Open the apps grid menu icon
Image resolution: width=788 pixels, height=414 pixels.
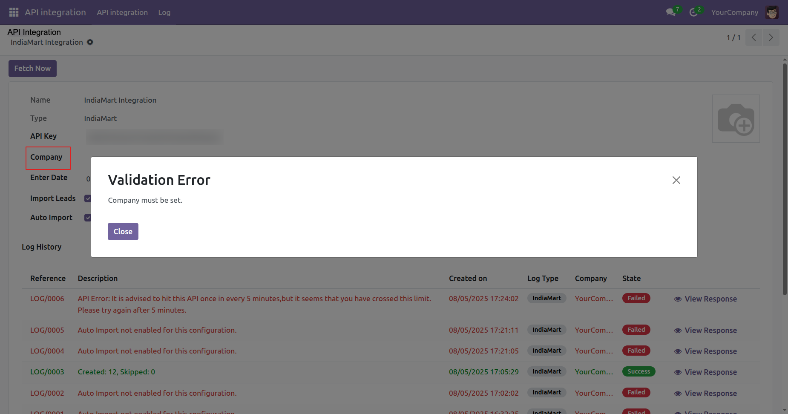(14, 12)
